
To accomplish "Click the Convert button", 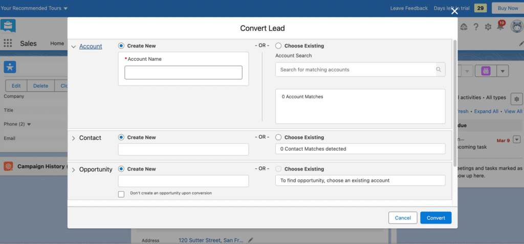I will pyautogui.click(x=435, y=218).
